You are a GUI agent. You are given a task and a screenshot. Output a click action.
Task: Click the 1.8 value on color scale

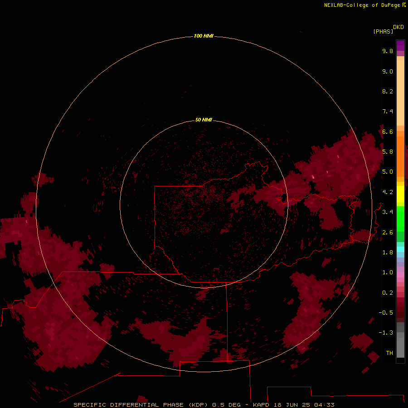point(388,253)
